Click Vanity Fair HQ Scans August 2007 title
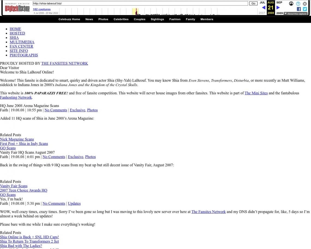311x249 pixels. pyautogui.click(x=27, y=153)
